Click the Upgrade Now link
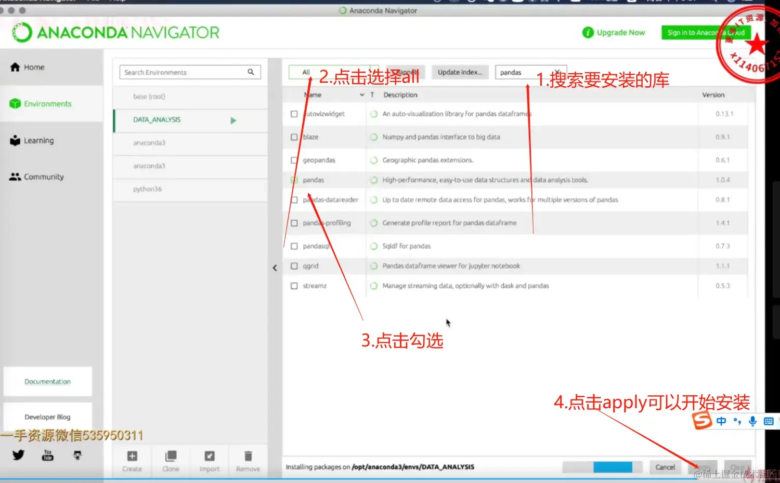 [x=620, y=32]
